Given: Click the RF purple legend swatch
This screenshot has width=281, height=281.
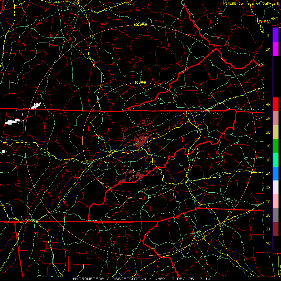Looking at the screenshot, I should [276, 35].
